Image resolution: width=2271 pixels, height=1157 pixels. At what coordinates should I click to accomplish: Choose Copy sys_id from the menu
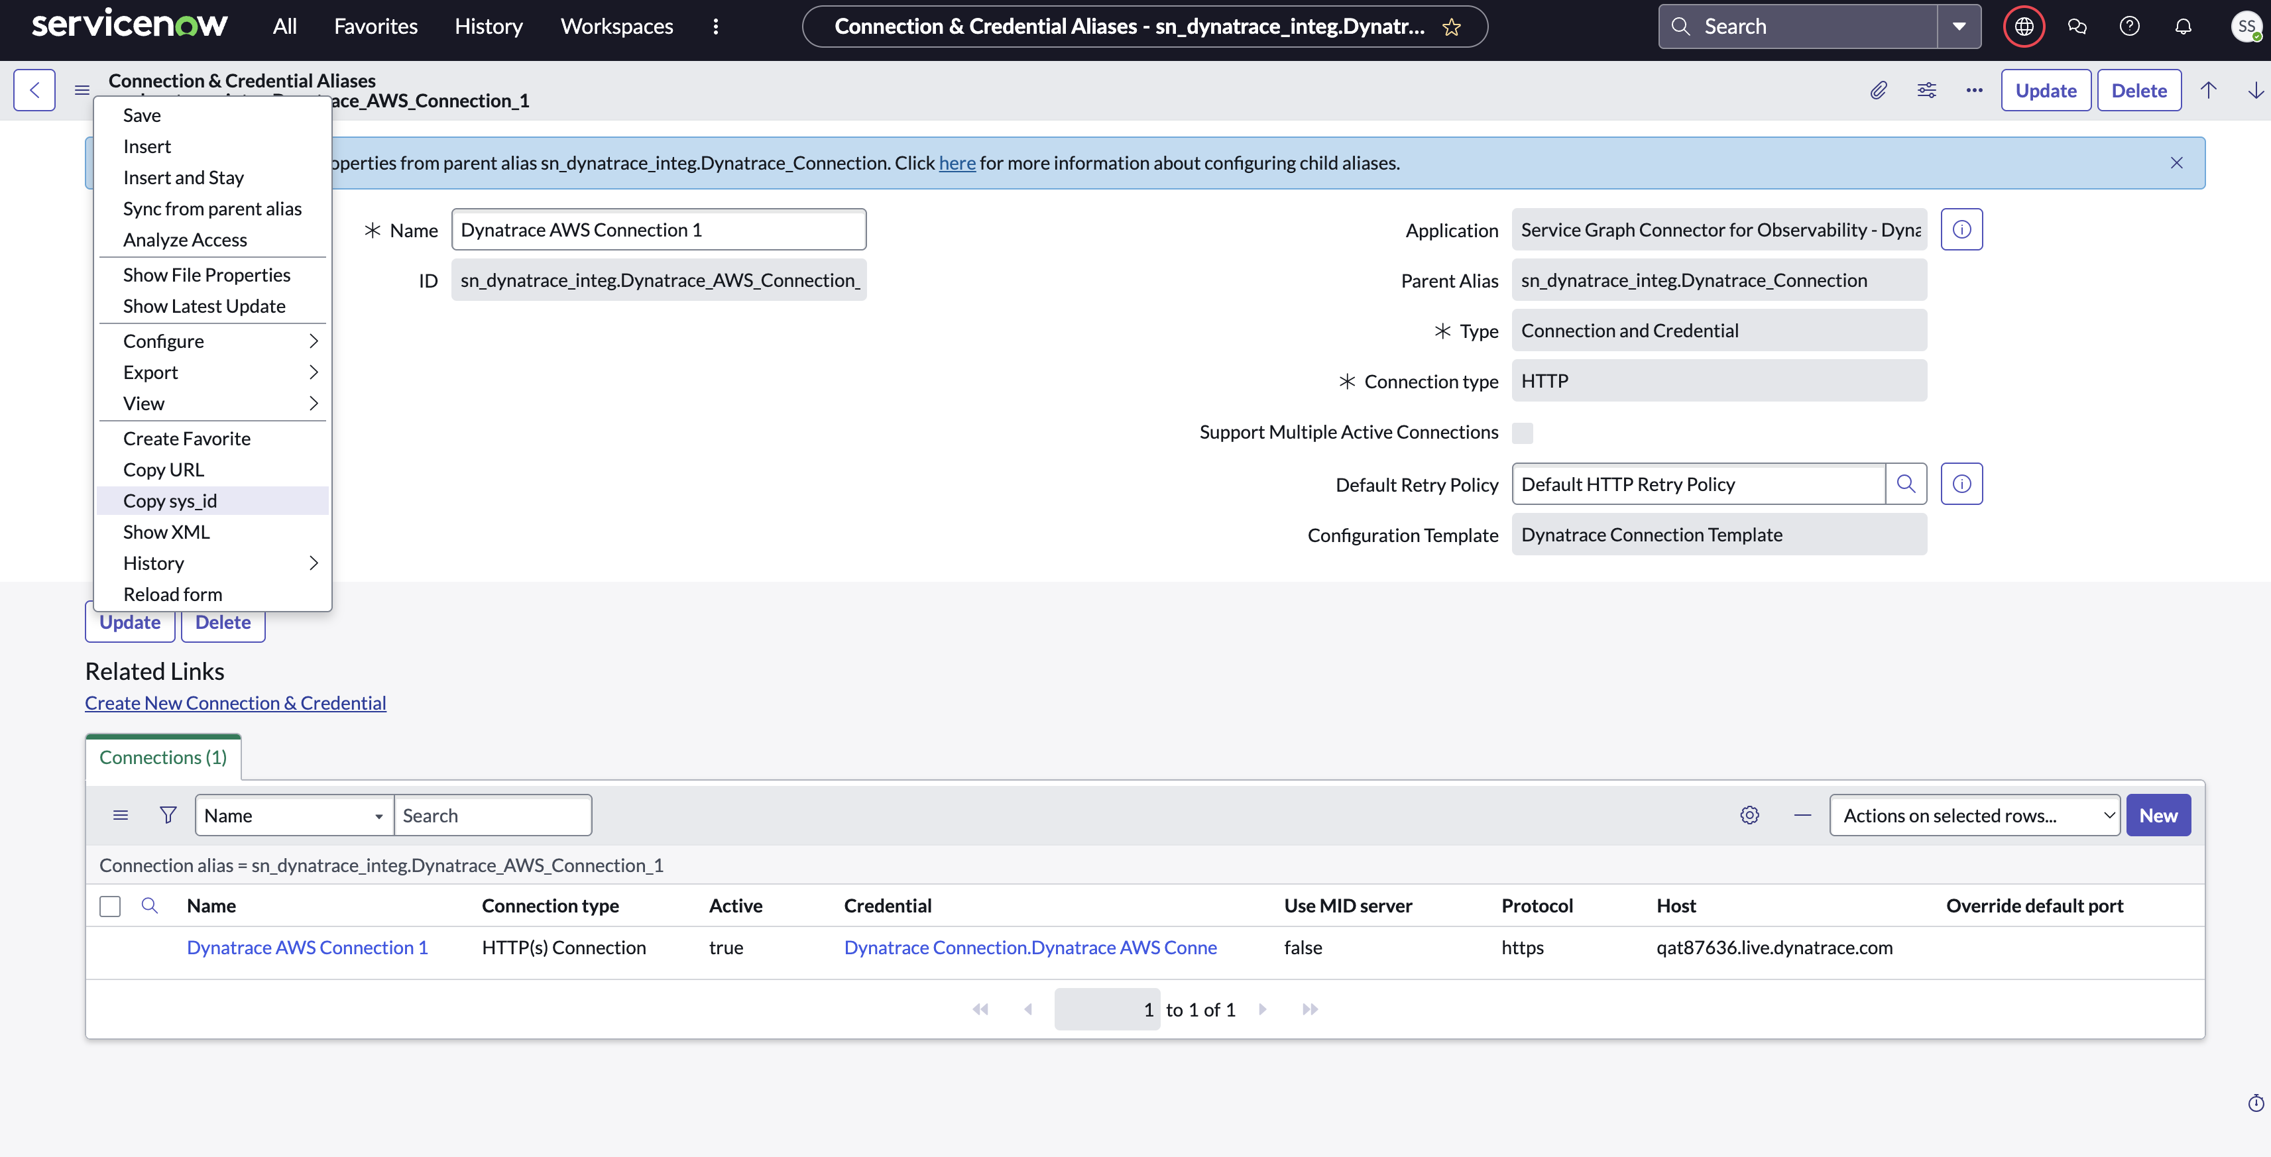click(213, 500)
